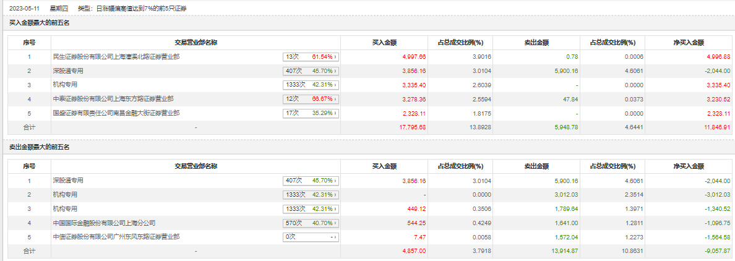Click 买入金额 header in the sell table
The image size is (735, 261).
[x=384, y=166]
